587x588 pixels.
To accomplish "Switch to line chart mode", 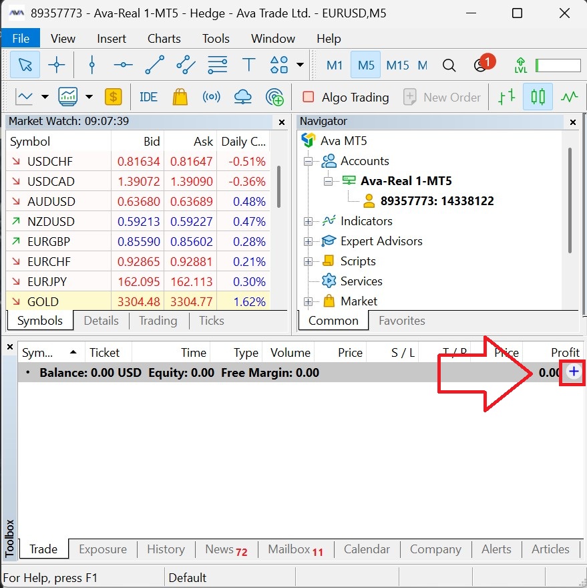I will [569, 97].
